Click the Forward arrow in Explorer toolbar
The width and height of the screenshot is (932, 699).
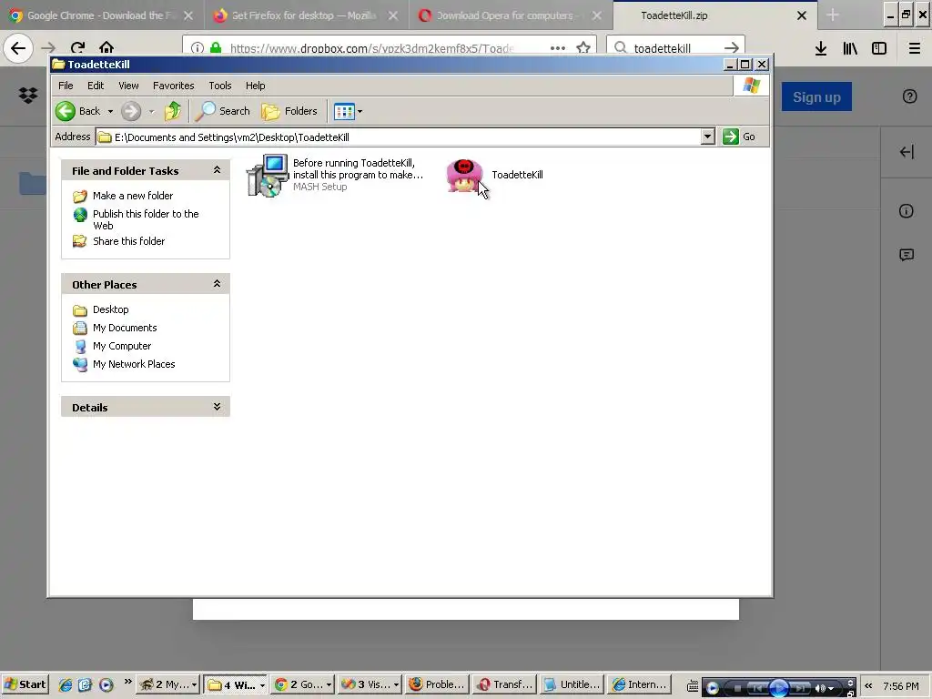point(131,111)
